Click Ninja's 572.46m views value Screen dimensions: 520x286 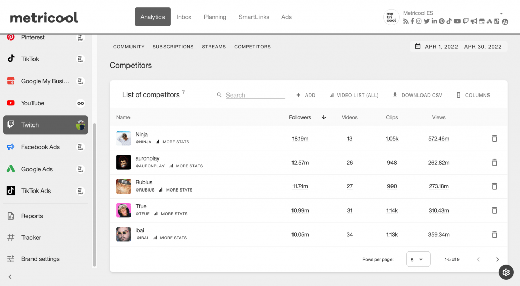point(438,138)
